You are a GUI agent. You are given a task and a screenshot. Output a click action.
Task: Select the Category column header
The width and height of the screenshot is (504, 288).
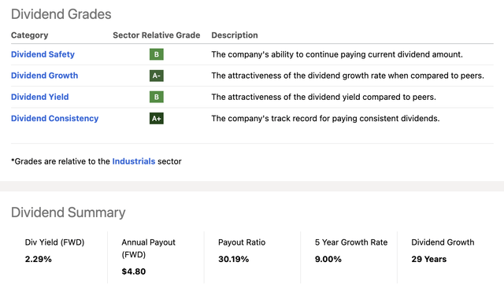coord(30,35)
